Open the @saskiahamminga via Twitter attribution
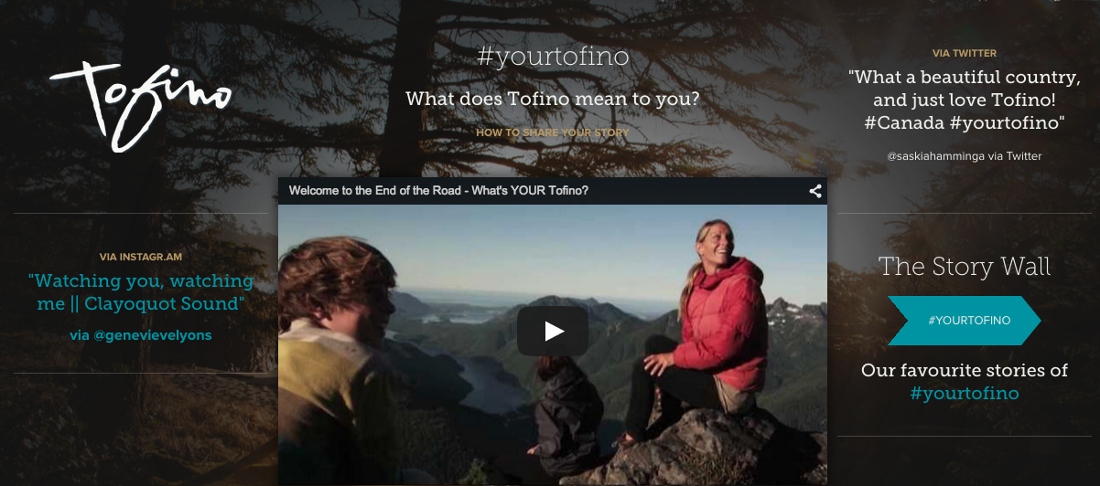Viewport: 1100px width, 486px height. click(964, 156)
